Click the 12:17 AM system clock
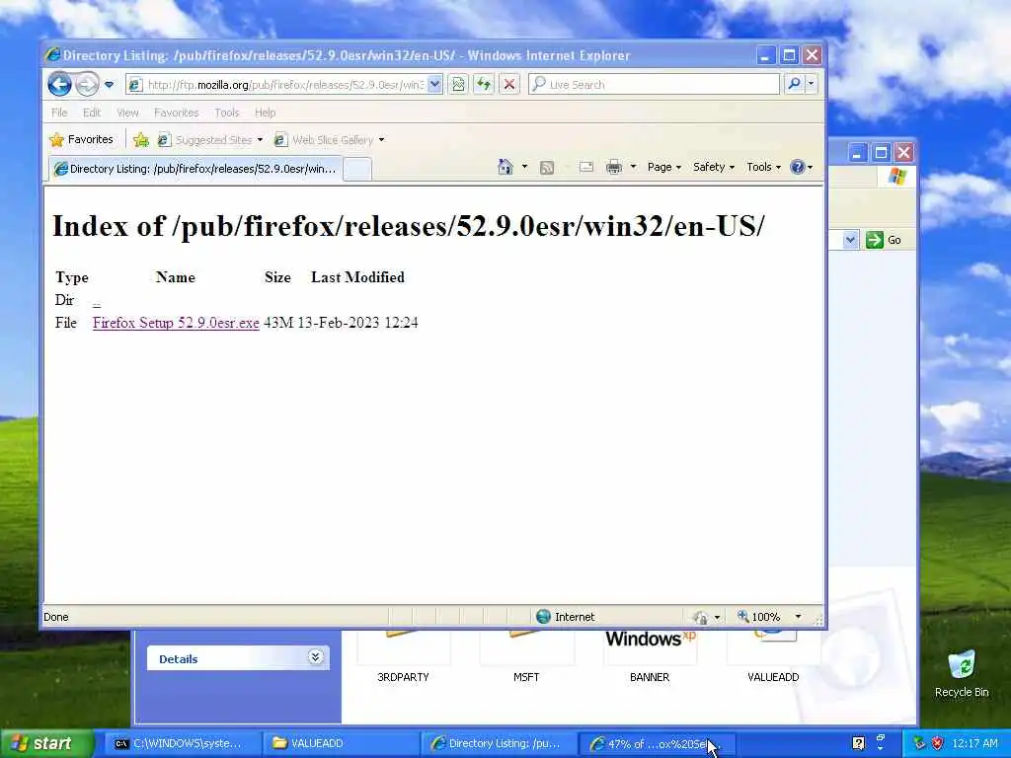Image resolution: width=1011 pixels, height=758 pixels. click(974, 743)
